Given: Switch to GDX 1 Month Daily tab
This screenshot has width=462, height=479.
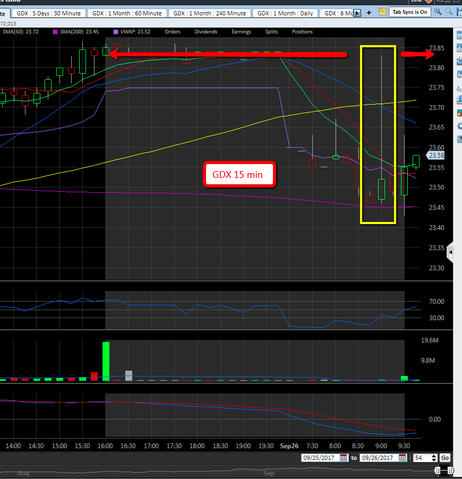Looking at the screenshot, I should coord(286,13).
